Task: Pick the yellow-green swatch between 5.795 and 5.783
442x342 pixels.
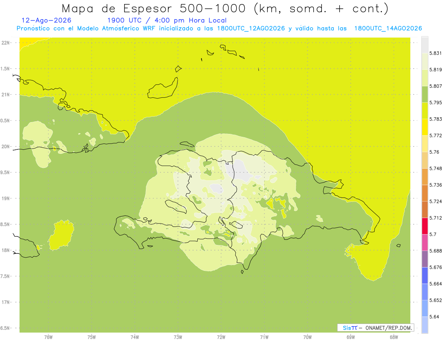Action: 425,111
